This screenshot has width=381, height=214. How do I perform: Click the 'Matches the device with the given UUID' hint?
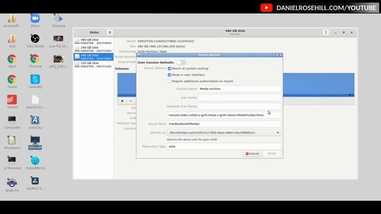click(x=192, y=140)
